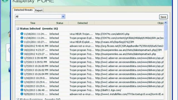Click info icon on dial911.itgo.com row

pyautogui.click(x=22, y=90)
